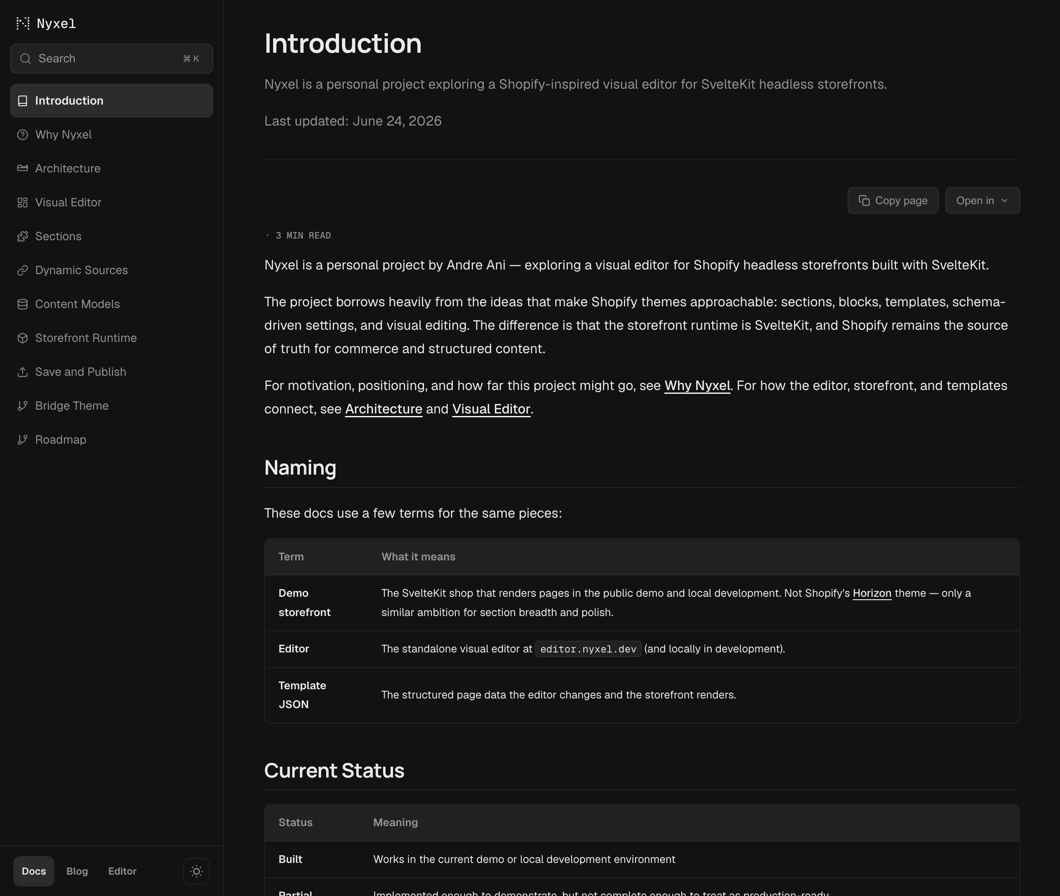The width and height of the screenshot is (1060, 896).
Task: Click the ⌘ K shortcut hint
Action: point(191,59)
